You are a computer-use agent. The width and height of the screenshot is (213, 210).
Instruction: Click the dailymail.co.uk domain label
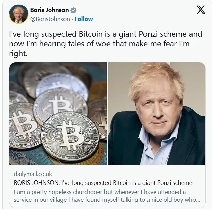pos(33,174)
